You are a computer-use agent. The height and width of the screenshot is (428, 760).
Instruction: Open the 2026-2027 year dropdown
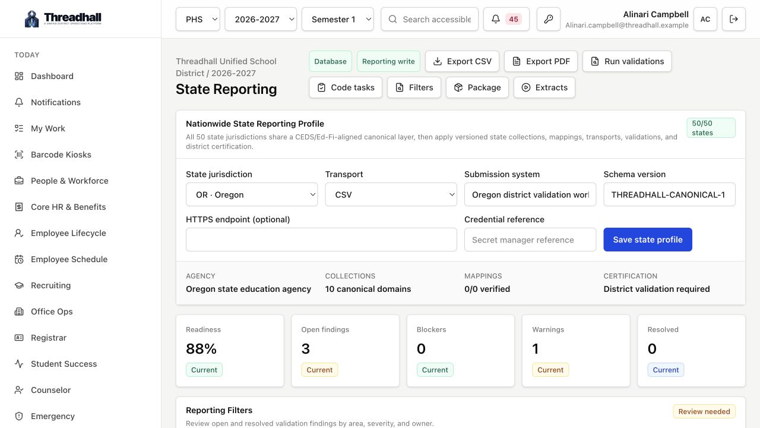click(261, 19)
